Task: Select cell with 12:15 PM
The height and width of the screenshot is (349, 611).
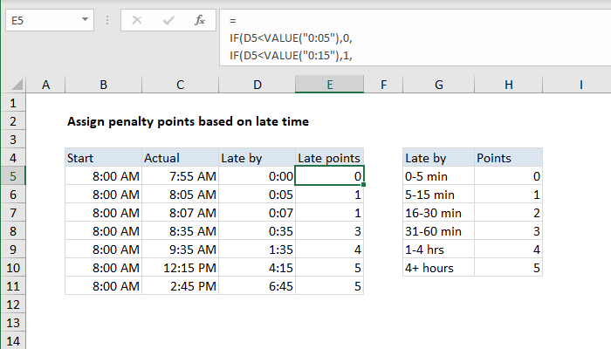Action: pyautogui.click(x=180, y=268)
